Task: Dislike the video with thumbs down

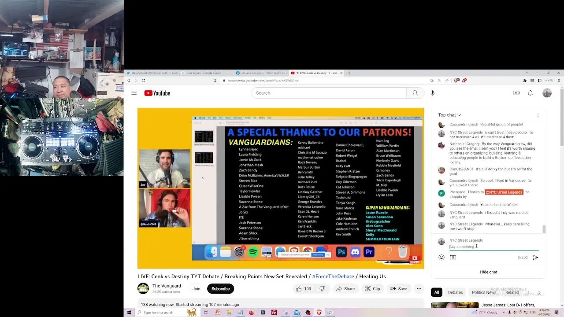Action: pyautogui.click(x=323, y=289)
